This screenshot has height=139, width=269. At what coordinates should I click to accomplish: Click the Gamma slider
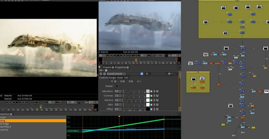pos(134,100)
